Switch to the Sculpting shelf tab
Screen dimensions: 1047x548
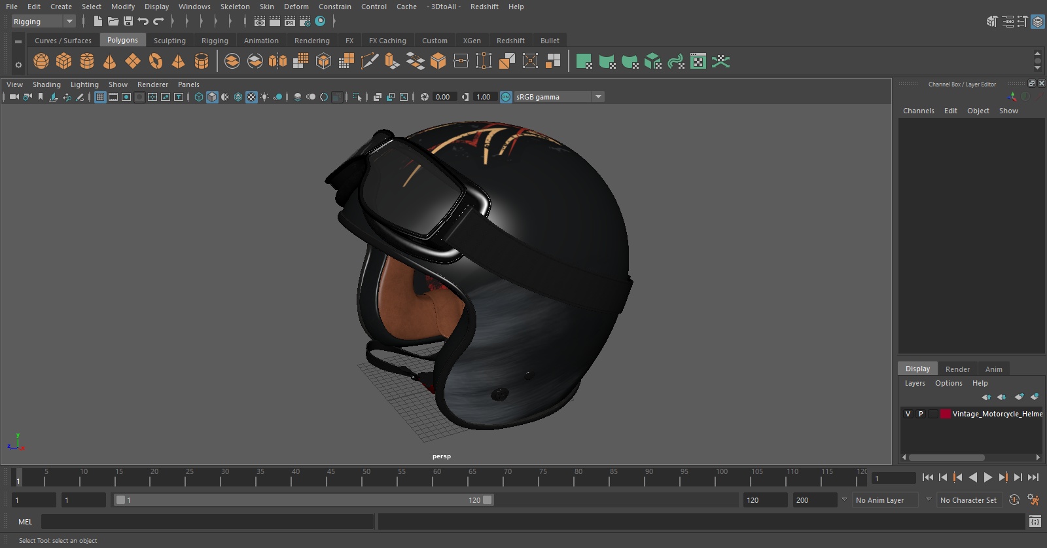pos(169,41)
